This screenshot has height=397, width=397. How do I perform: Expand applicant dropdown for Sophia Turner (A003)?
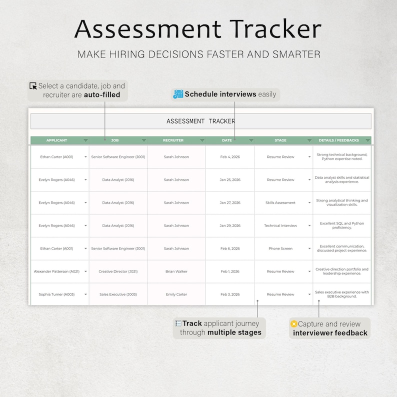click(85, 294)
